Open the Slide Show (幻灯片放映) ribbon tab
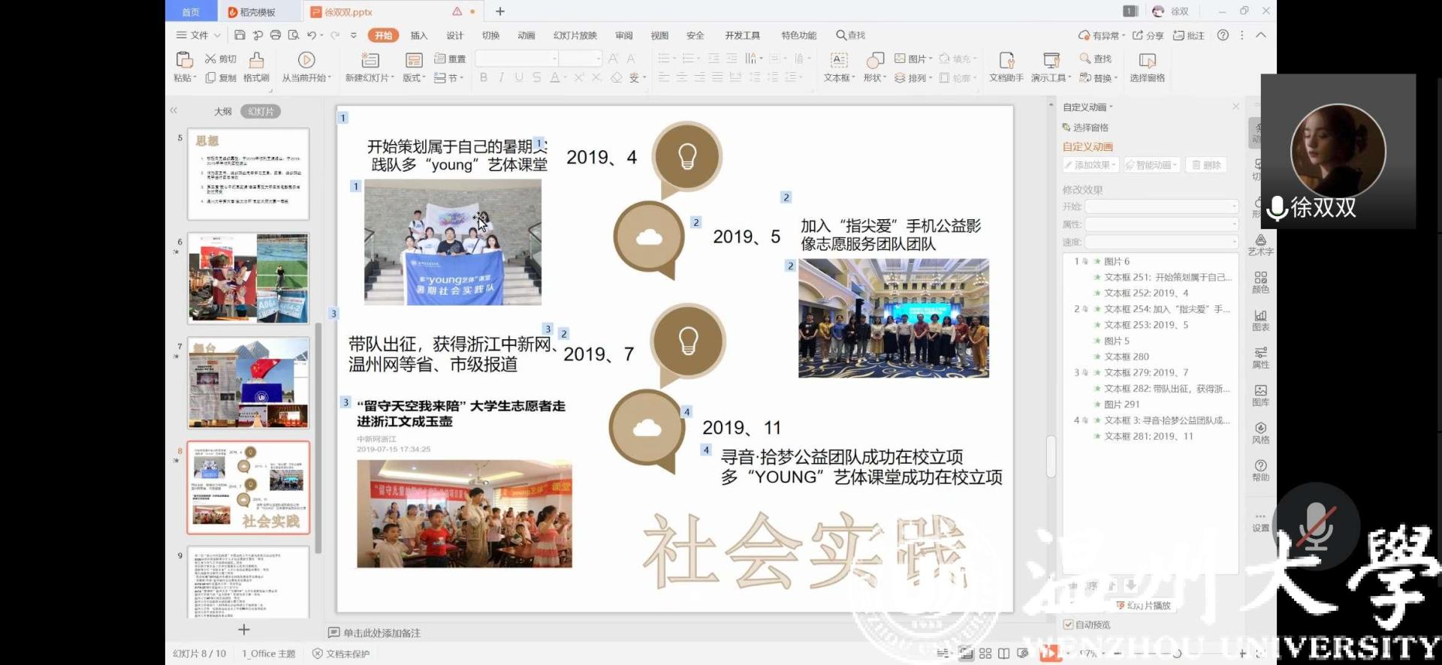This screenshot has height=665, width=1442. tap(575, 35)
